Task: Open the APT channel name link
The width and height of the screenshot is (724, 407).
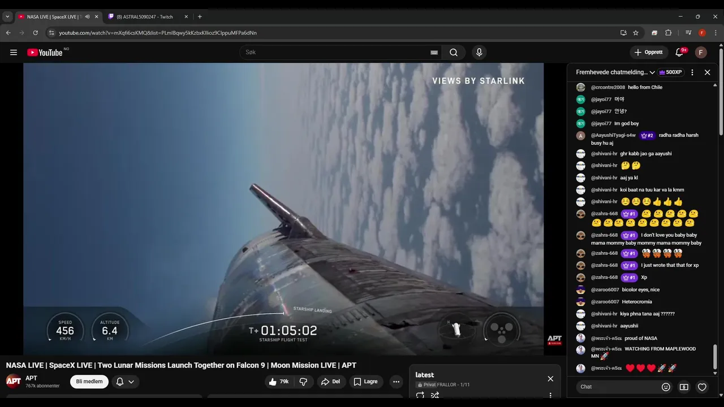Action: (x=31, y=378)
